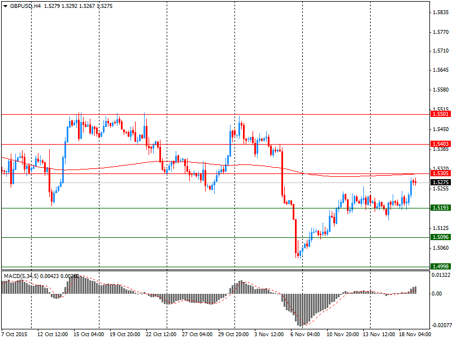This screenshot has width=452, height=339.
Task: Click the 1.5501 red resistance price label
Action: point(441,114)
